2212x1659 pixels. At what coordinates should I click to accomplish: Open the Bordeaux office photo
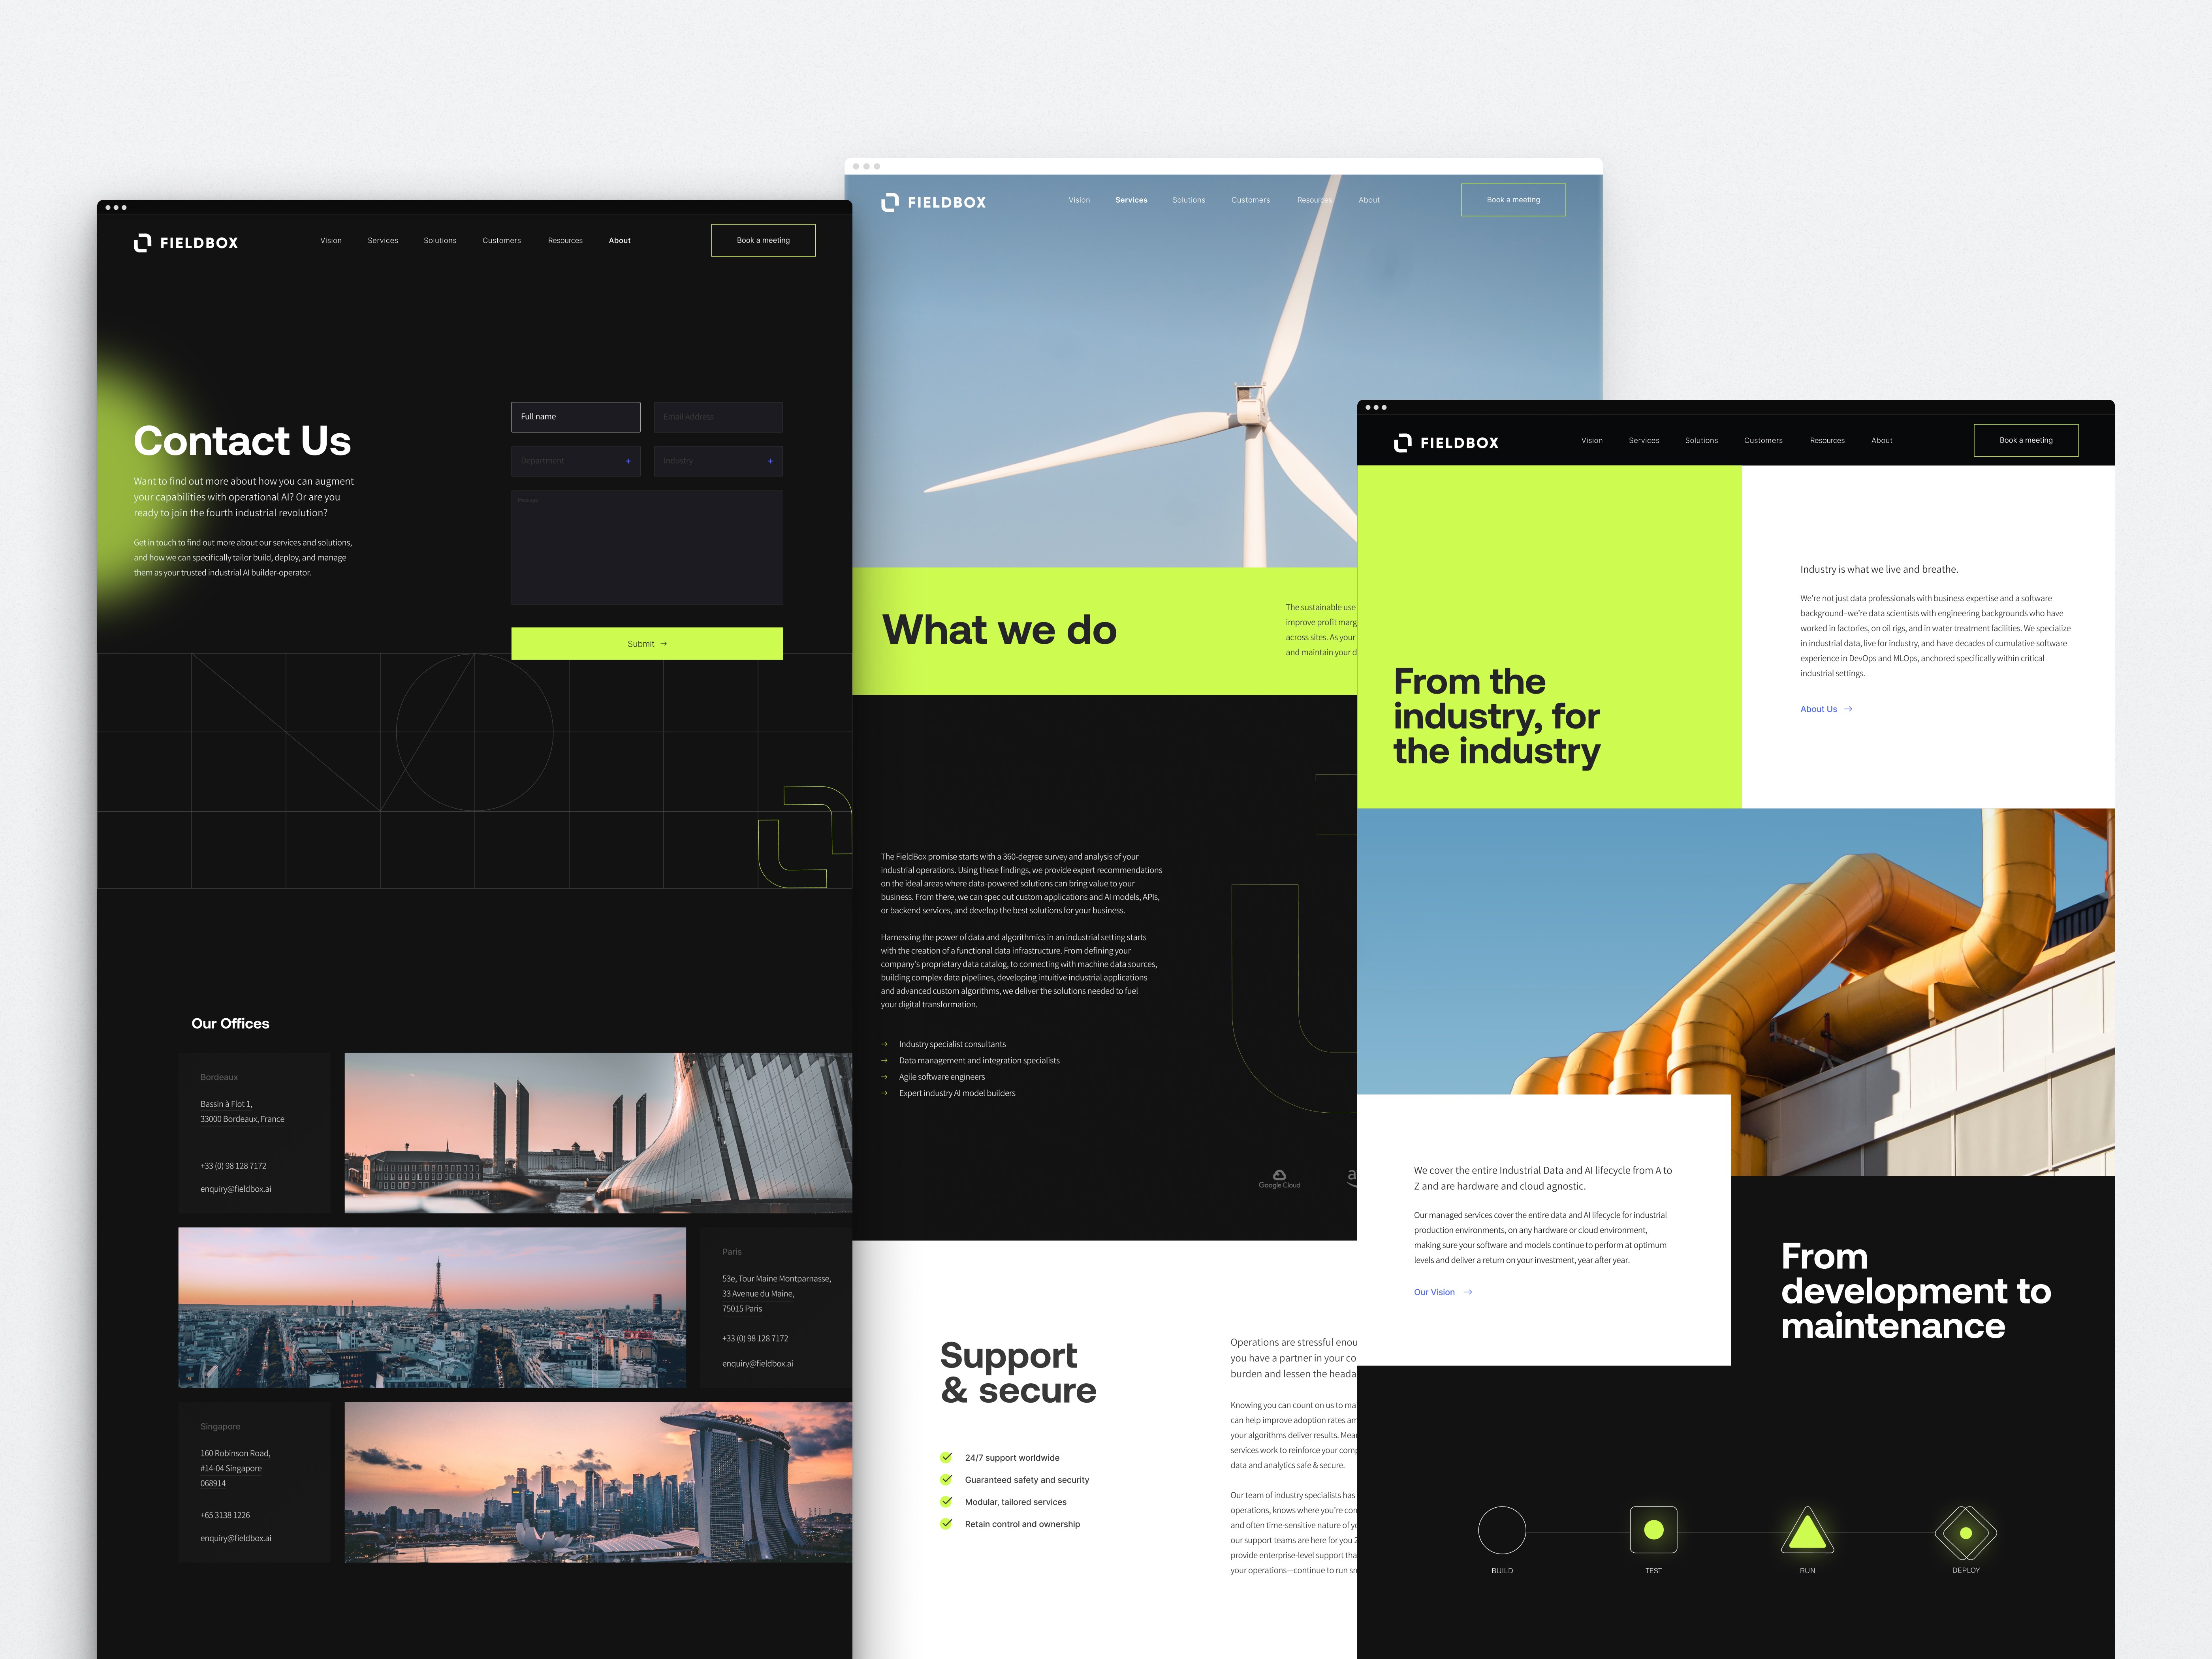click(x=598, y=1133)
